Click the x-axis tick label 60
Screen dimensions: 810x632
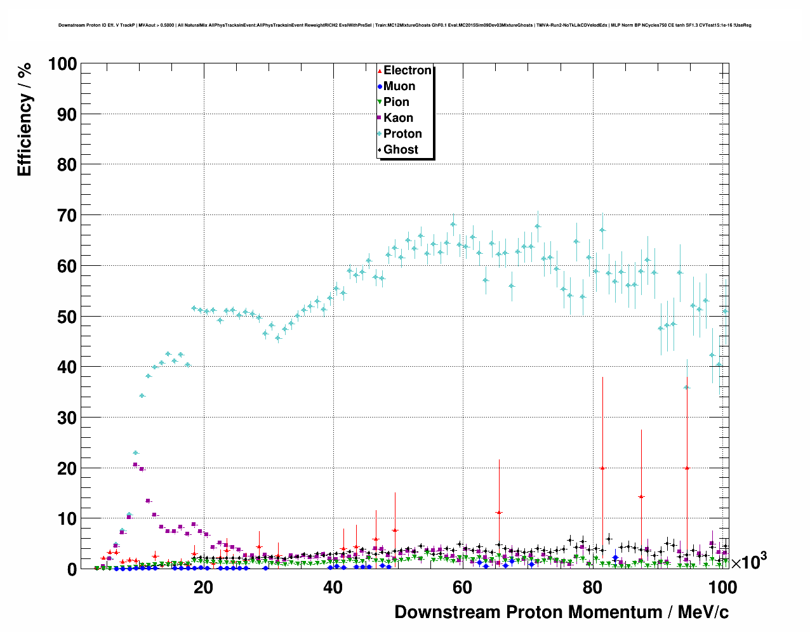coord(462,588)
